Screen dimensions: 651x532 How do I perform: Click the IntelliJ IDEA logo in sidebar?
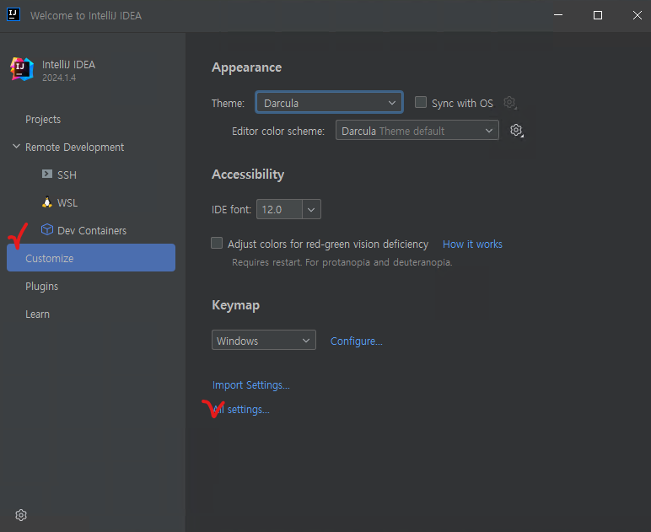point(22,69)
